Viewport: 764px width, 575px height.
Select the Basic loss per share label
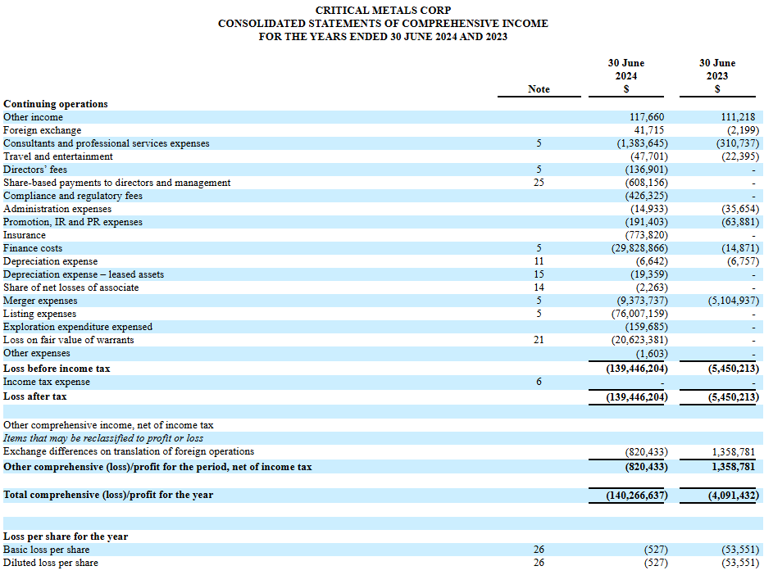(x=46, y=550)
